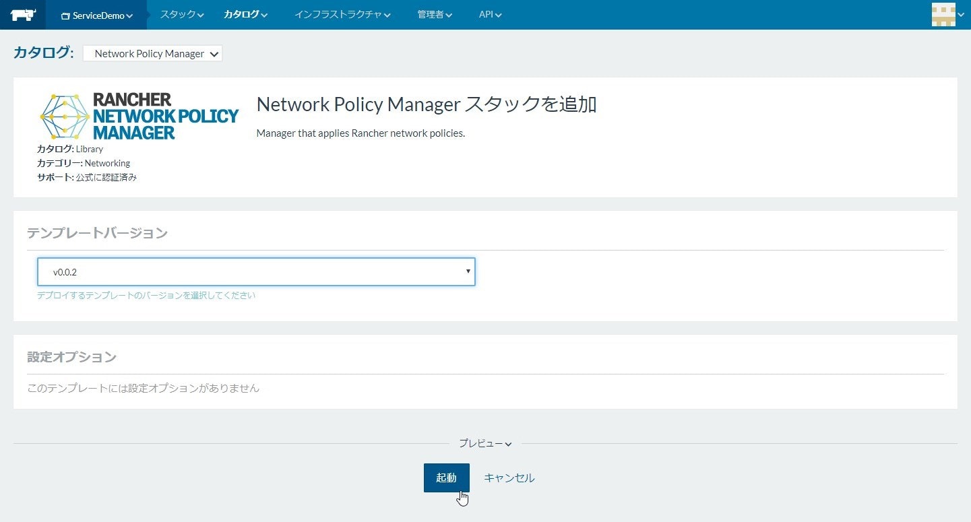This screenshot has width=971, height=522.
Task: Click the キャンセル link
Action: [x=509, y=478]
